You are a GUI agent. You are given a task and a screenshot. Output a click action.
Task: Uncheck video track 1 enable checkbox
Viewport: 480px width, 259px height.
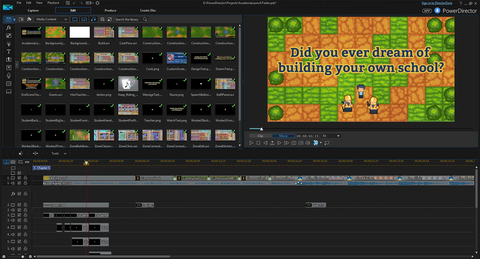19,178
